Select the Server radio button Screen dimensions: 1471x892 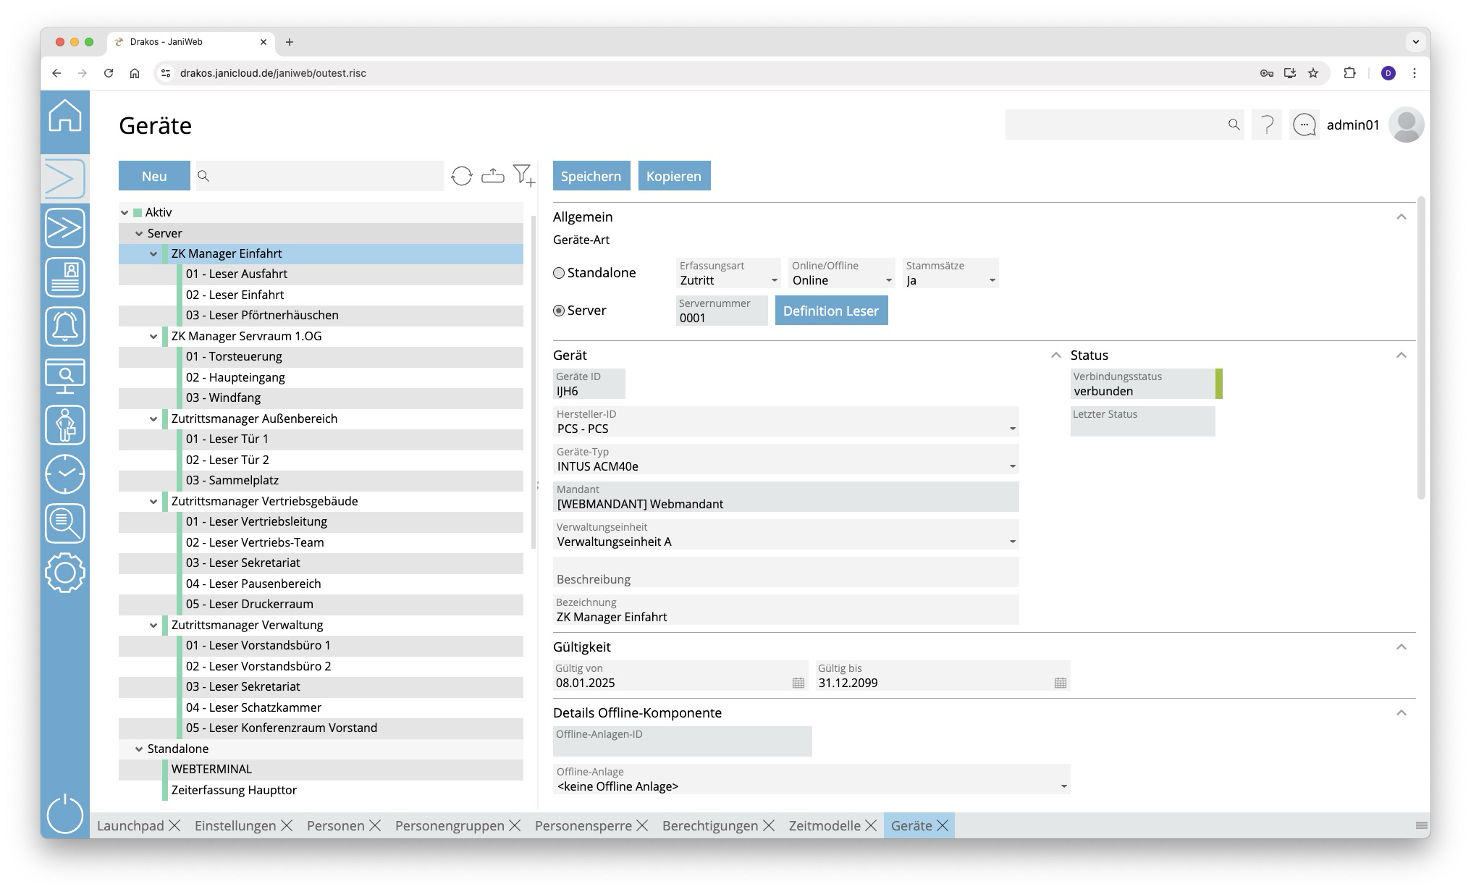[x=559, y=311]
